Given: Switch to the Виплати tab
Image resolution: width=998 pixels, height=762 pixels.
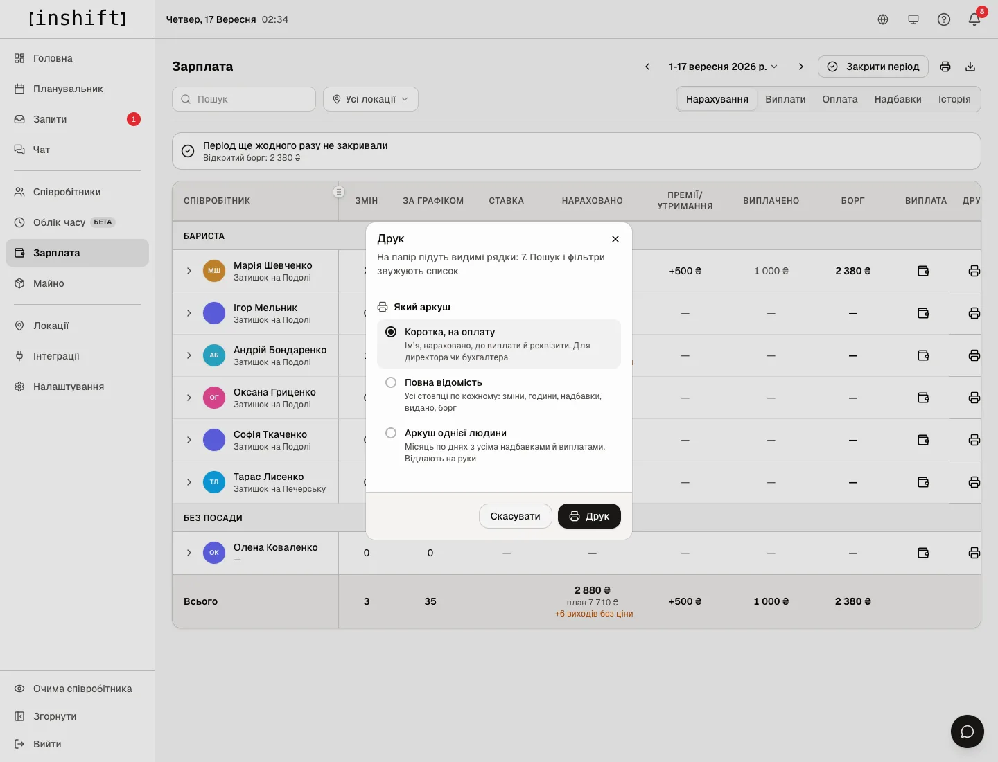Looking at the screenshot, I should [x=785, y=99].
